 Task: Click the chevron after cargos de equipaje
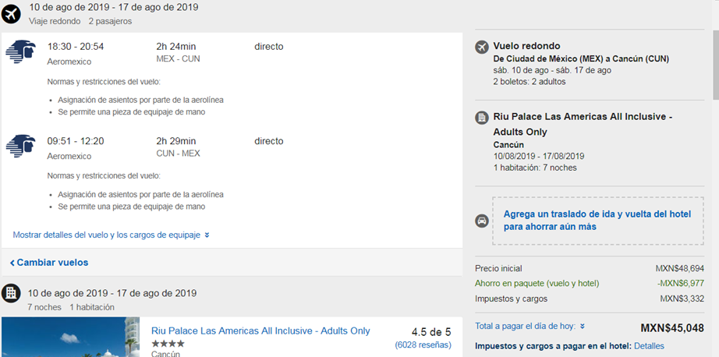(x=207, y=235)
